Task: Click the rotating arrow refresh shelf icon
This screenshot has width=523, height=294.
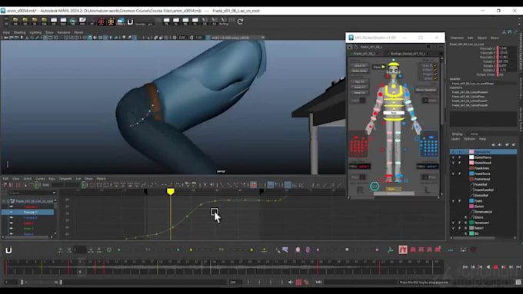Action: (x=240, y=22)
